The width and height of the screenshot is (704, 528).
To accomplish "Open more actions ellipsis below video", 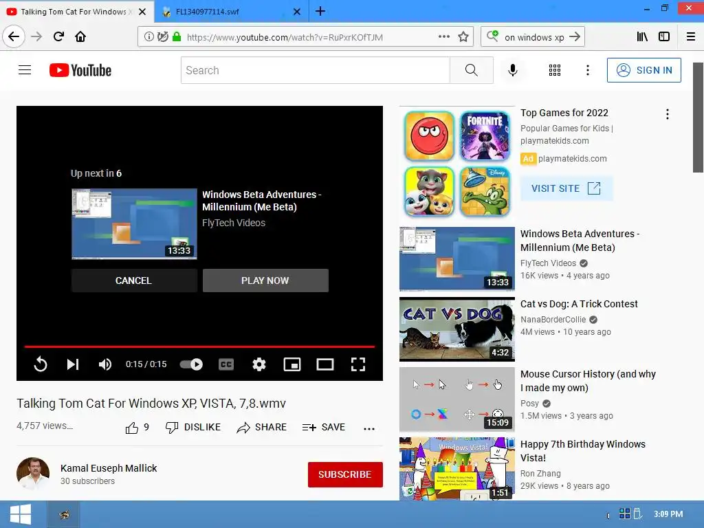I will point(369,429).
